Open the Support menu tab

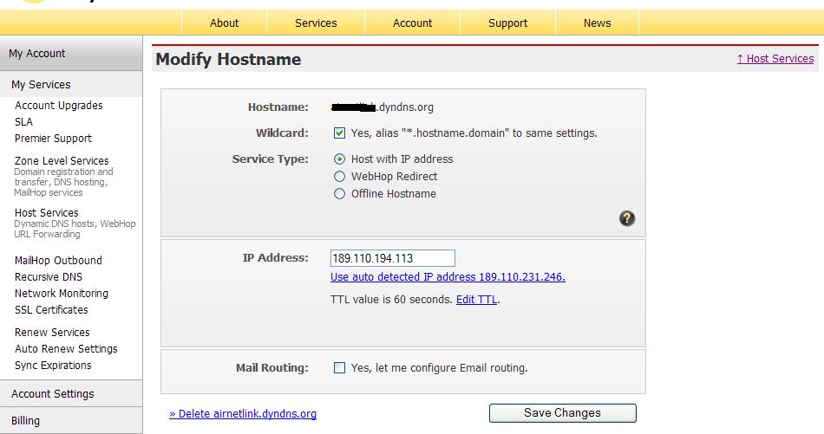[x=507, y=23]
